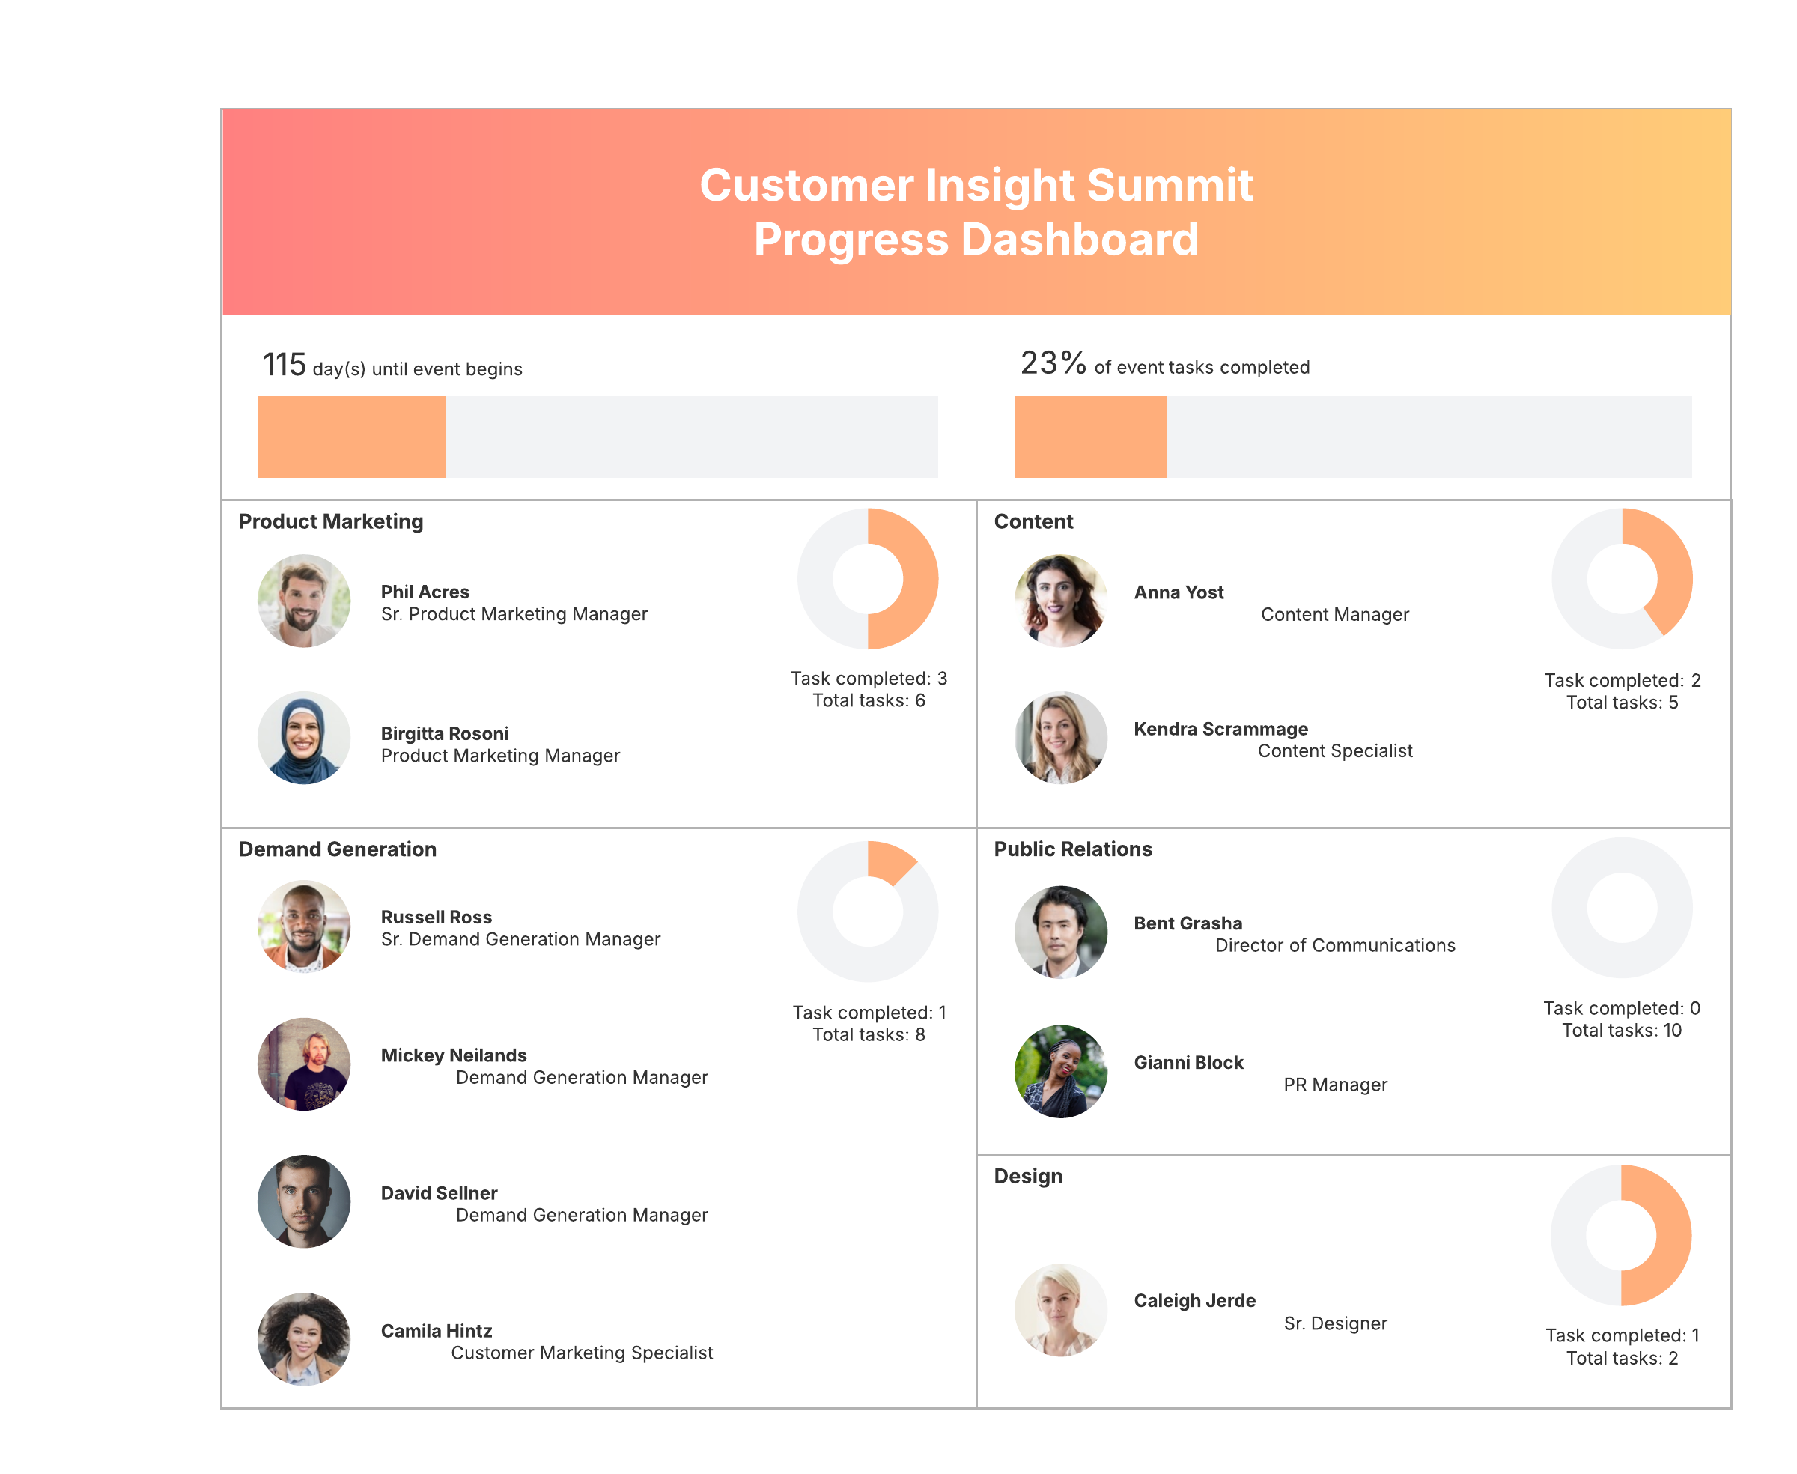Screen dimensions: 1797x1474
Task: Select the Design team donut chart
Action: [x=1621, y=1235]
